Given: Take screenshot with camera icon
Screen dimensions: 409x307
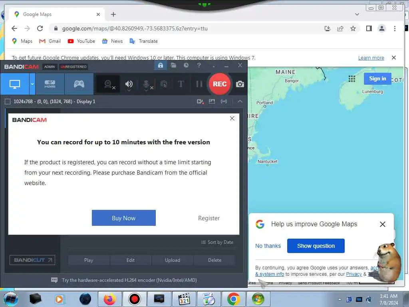Looking at the screenshot, I should (240, 84).
